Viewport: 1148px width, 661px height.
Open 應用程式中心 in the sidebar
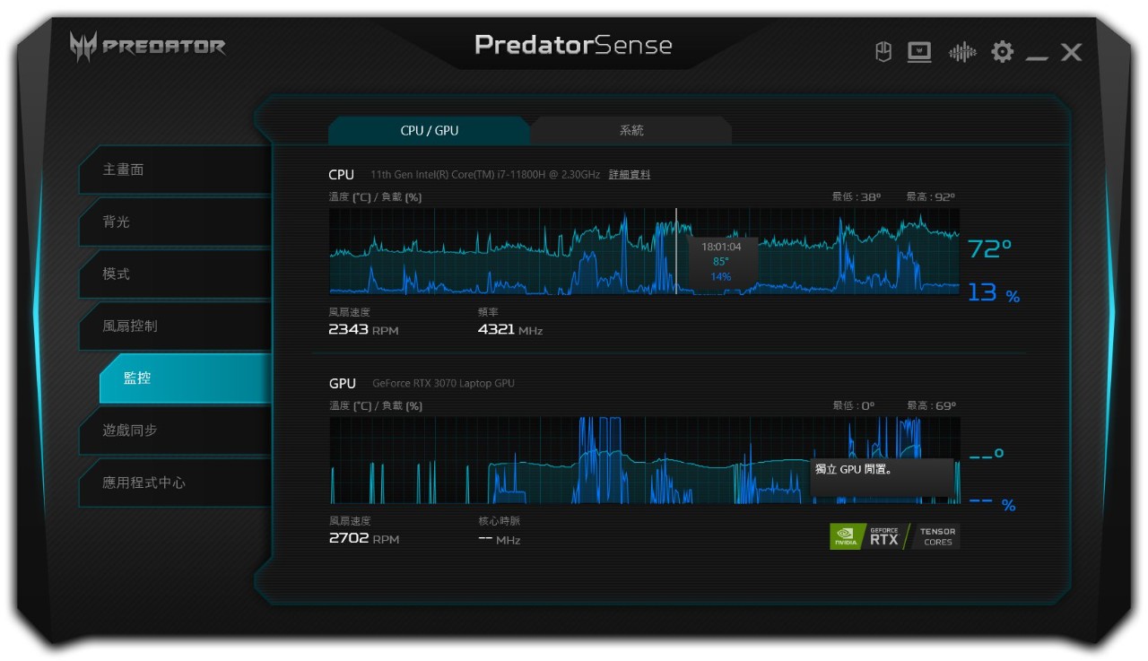(175, 483)
